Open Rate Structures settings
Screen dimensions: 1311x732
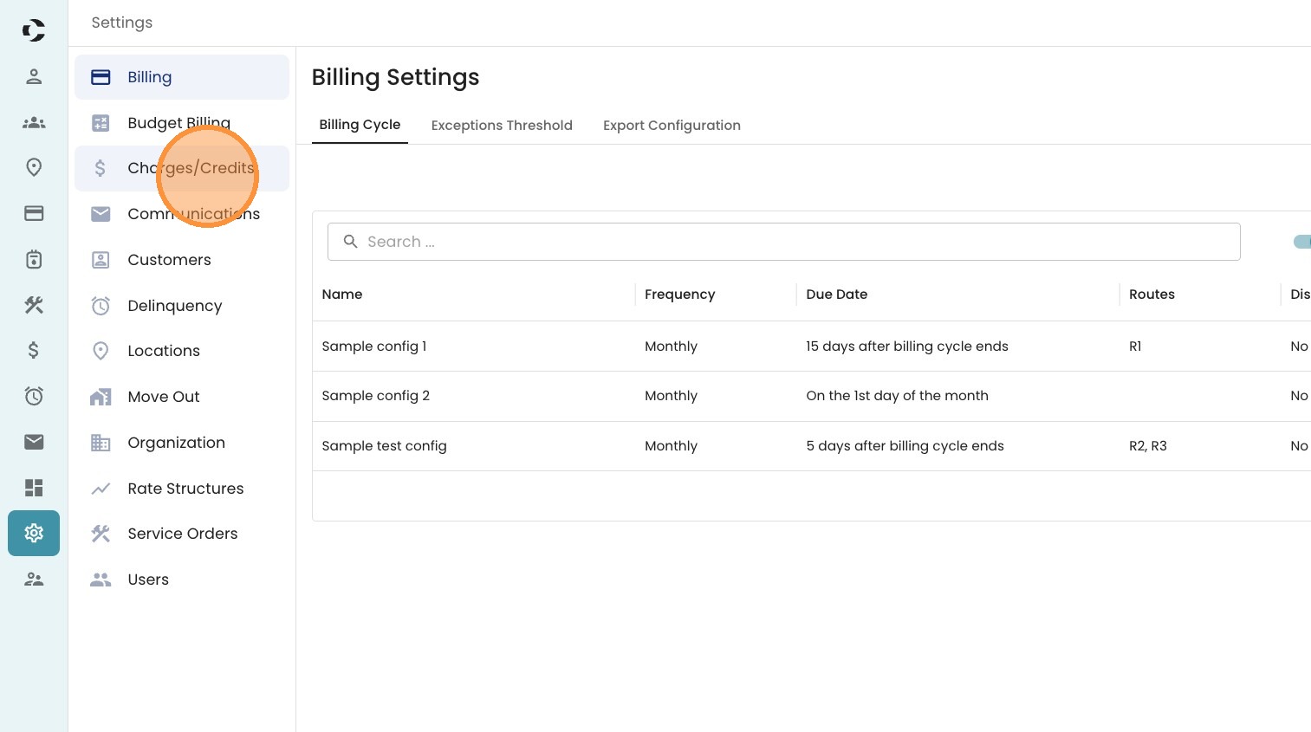pyautogui.click(x=185, y=489)
